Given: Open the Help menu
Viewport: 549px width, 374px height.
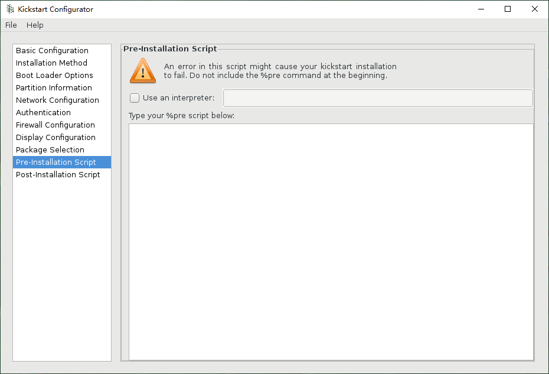Looking at the screenshot, I should (35, 25).
